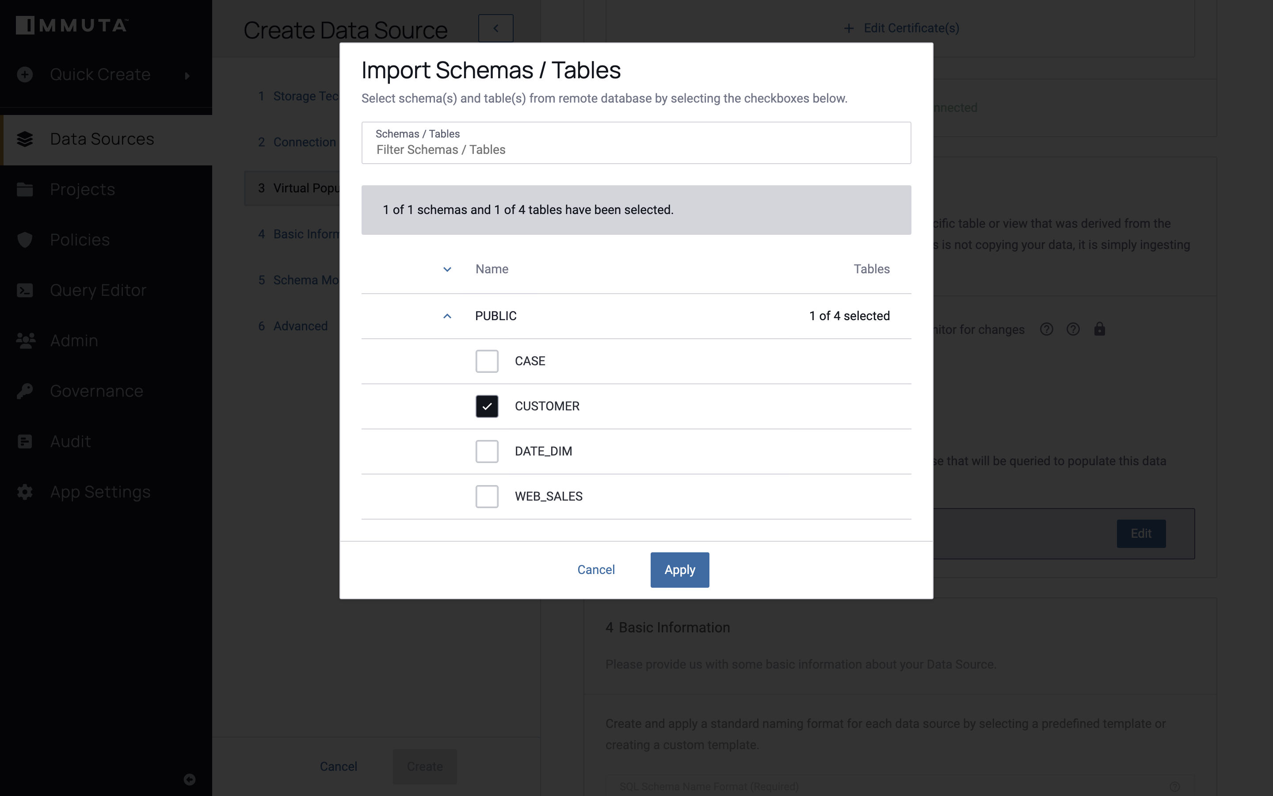Click the Apply button to confirm
The height and width of the screenshot is (796, 1273).
pos(679,570)
